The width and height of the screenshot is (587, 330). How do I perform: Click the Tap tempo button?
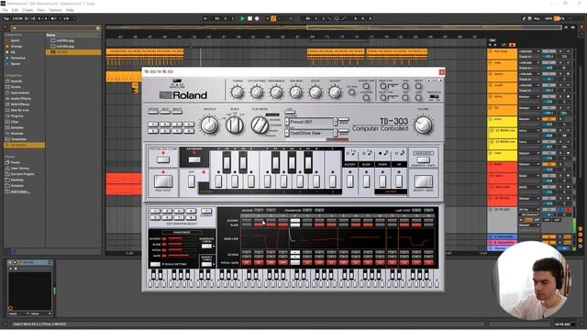[6, 18]
